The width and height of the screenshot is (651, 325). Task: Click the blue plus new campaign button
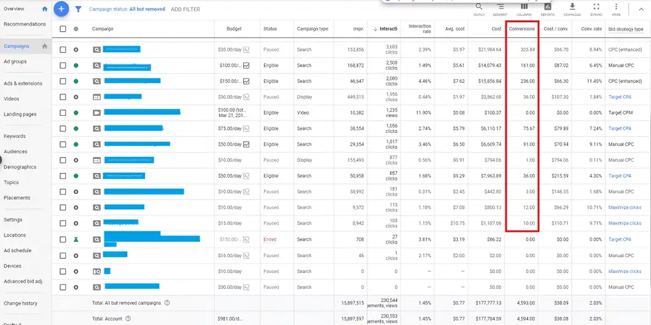pyautogui.click(x=61, y=9)
